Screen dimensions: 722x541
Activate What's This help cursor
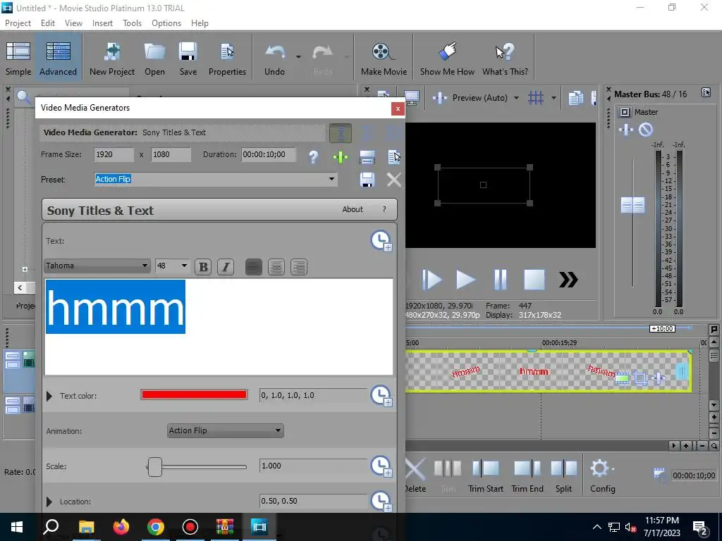pyautogui.click(x=505, y=59)
